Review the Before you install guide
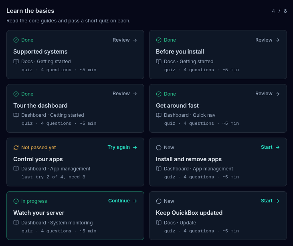This screenshot has width=293, height=246. (268, 40)
